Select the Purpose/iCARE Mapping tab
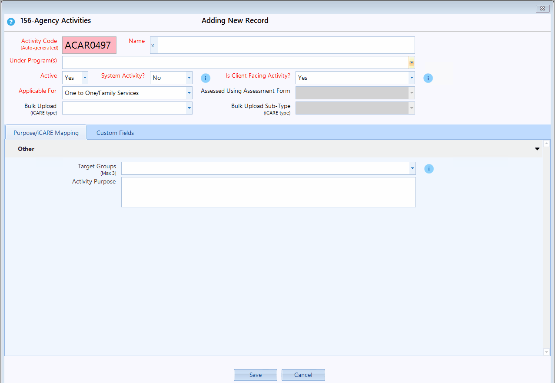This screenshot has width=555, height=383. click(46, 133)
